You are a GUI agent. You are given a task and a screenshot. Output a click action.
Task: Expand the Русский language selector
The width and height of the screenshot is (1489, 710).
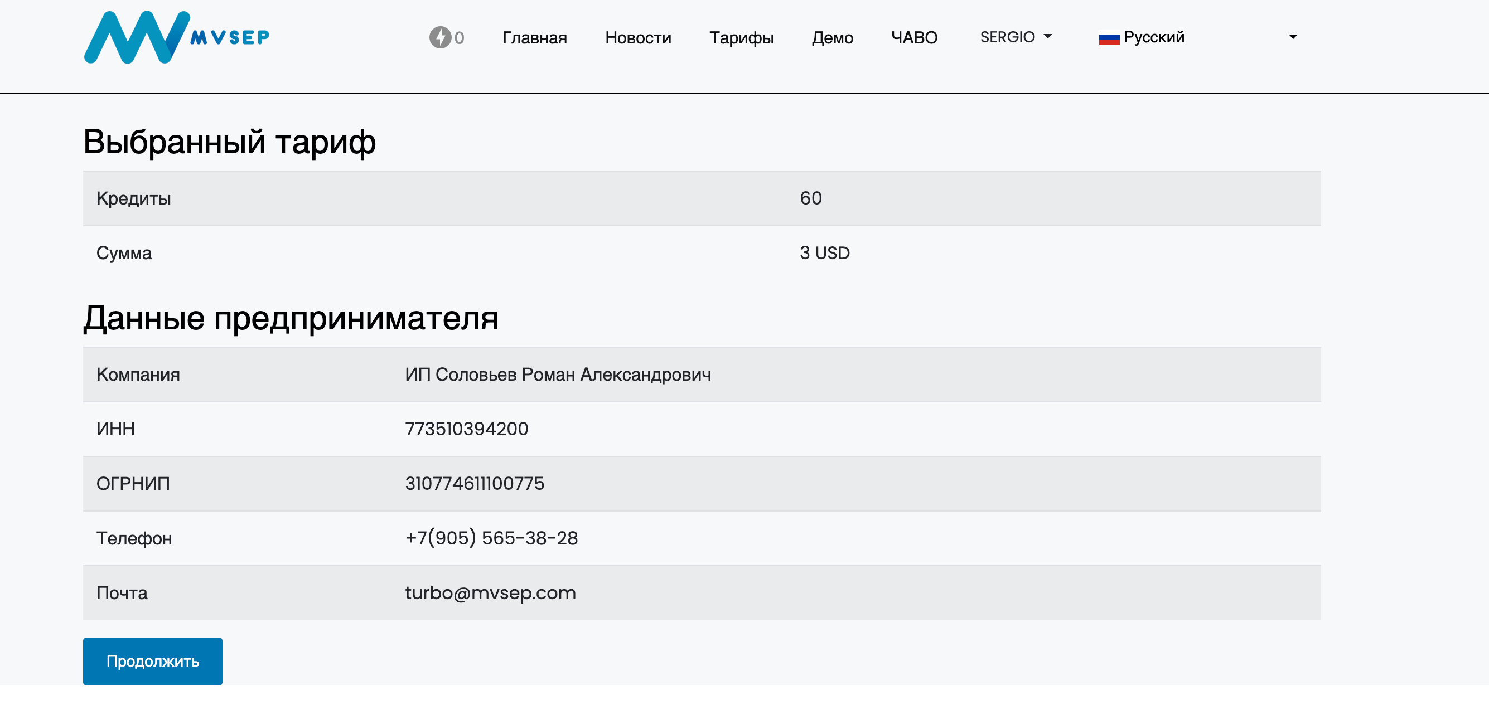tap(1154, 37)
